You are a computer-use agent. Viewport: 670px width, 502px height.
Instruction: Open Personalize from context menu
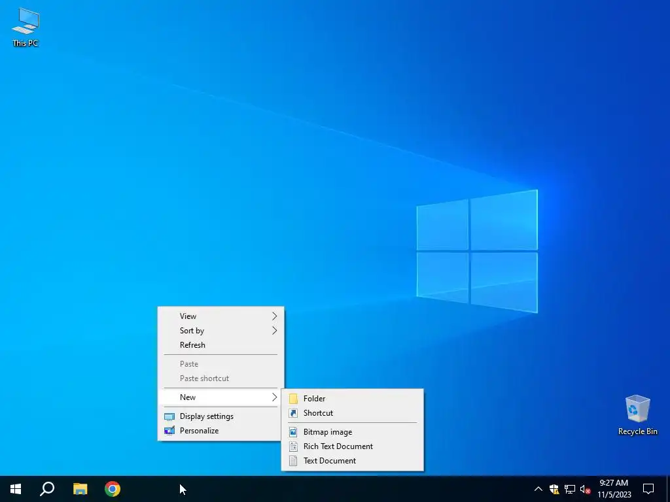(x=221, y=431)
